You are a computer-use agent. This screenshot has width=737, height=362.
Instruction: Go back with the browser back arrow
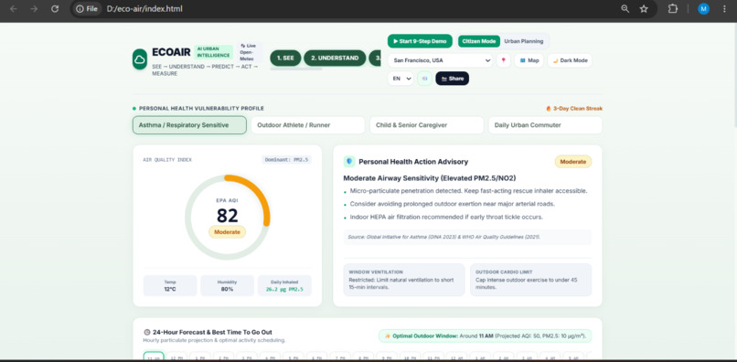13,9
